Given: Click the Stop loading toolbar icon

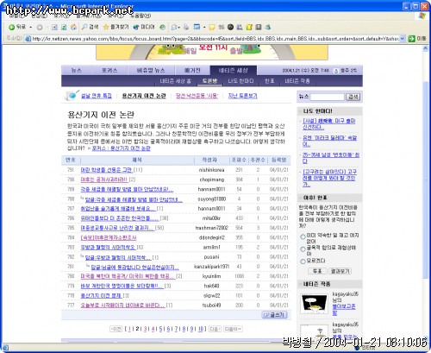Looking at the screenshot, I should pyautogui.click(x=54, y=28).
